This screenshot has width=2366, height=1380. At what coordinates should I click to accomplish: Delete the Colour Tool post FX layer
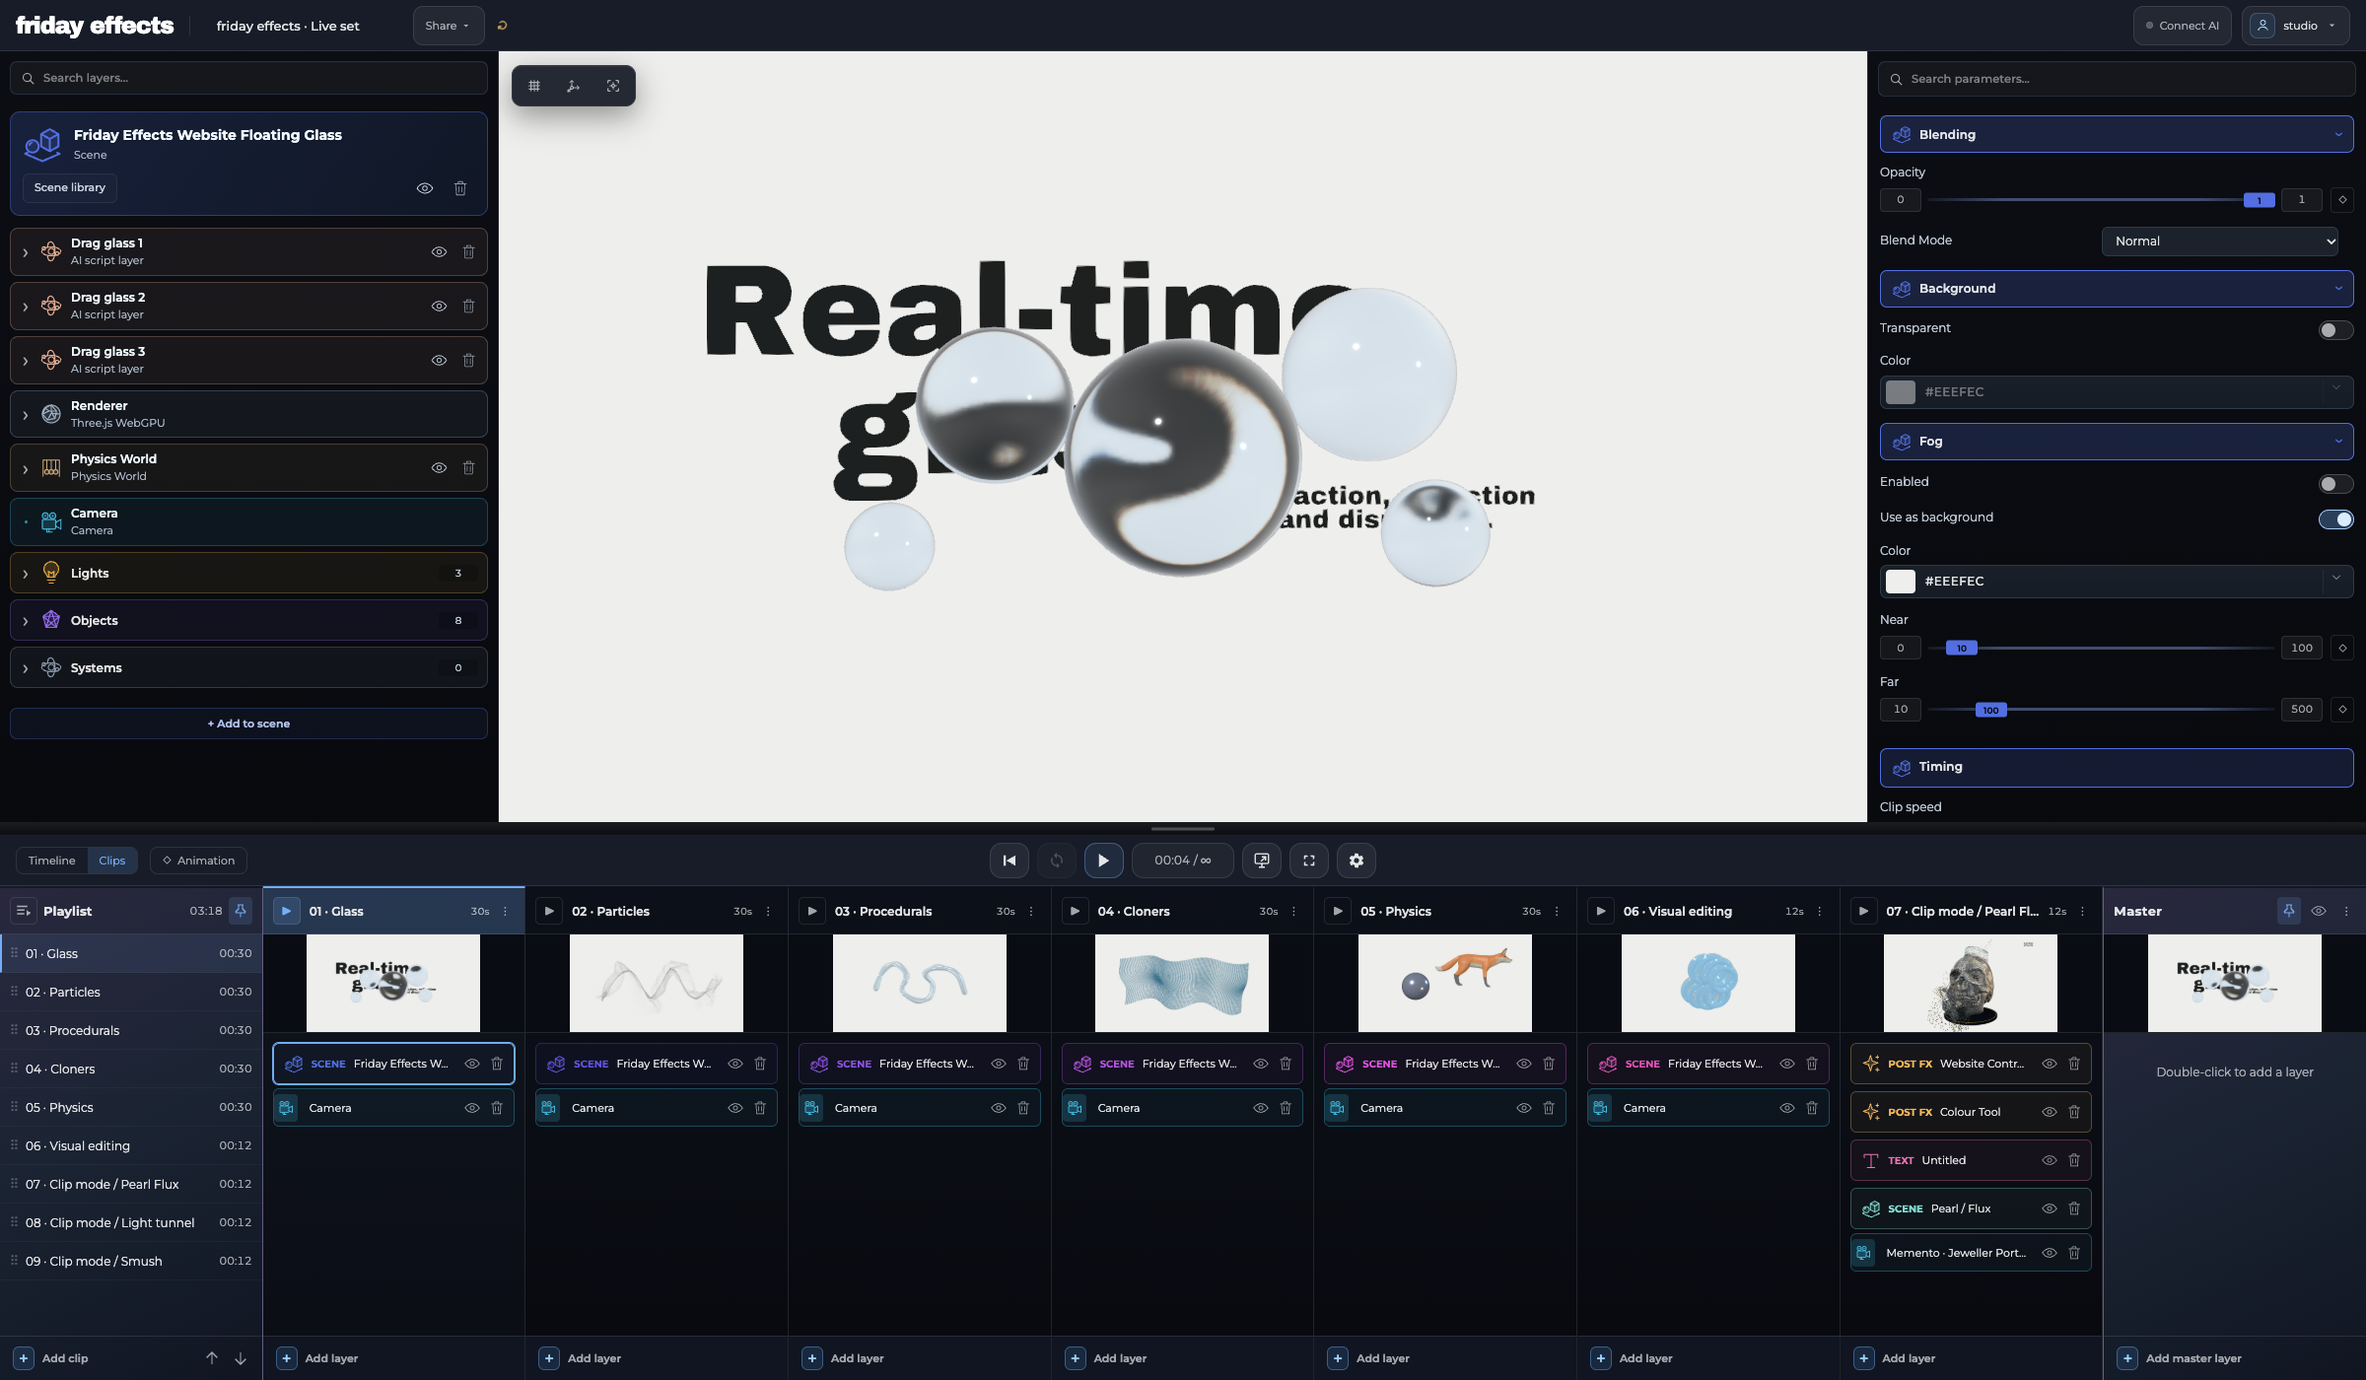tap(2074, 1112)
